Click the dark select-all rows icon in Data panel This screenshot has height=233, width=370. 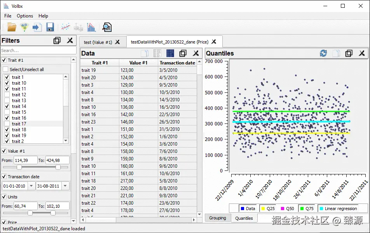[x=170, y=53]
